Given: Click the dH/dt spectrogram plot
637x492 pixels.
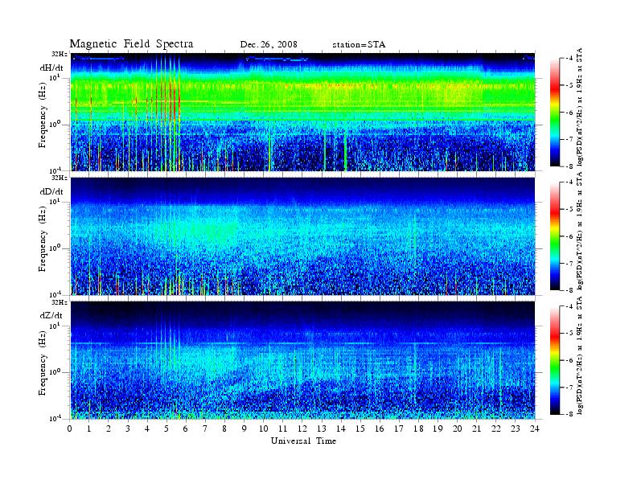Looking at the screenshot, I should click(x=302, y=112).
